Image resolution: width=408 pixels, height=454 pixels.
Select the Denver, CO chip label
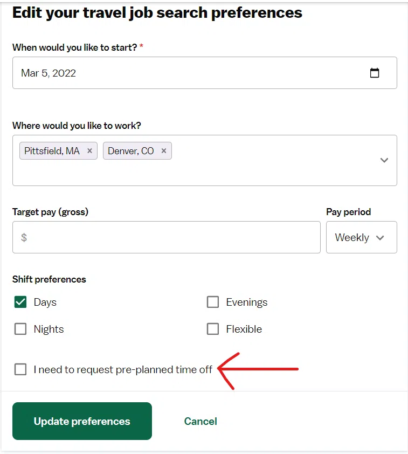(131, 151)
